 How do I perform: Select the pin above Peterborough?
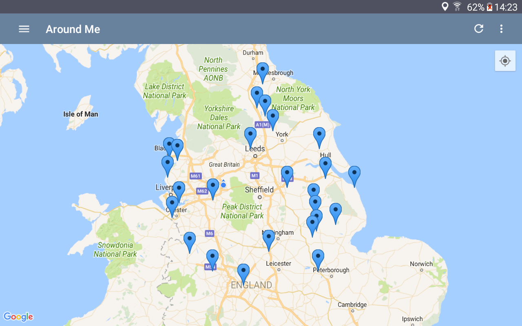pyautogui.click(x=318, y=260)
